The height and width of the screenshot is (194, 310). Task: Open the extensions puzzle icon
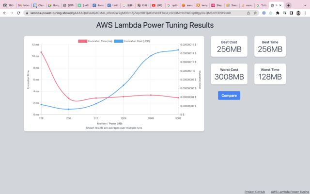coord(277,13)
